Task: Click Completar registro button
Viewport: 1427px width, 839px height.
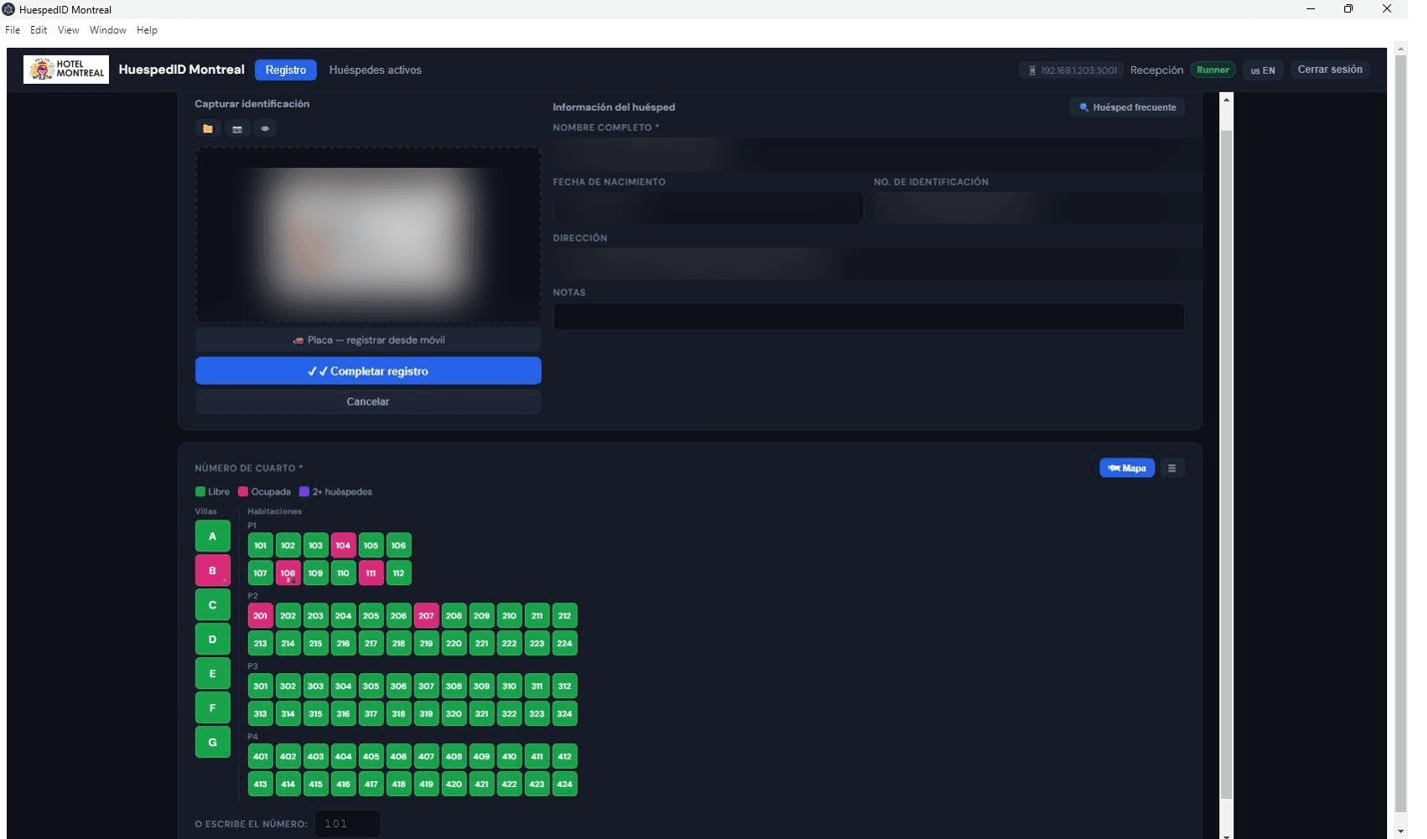Action: click(368, 371)
